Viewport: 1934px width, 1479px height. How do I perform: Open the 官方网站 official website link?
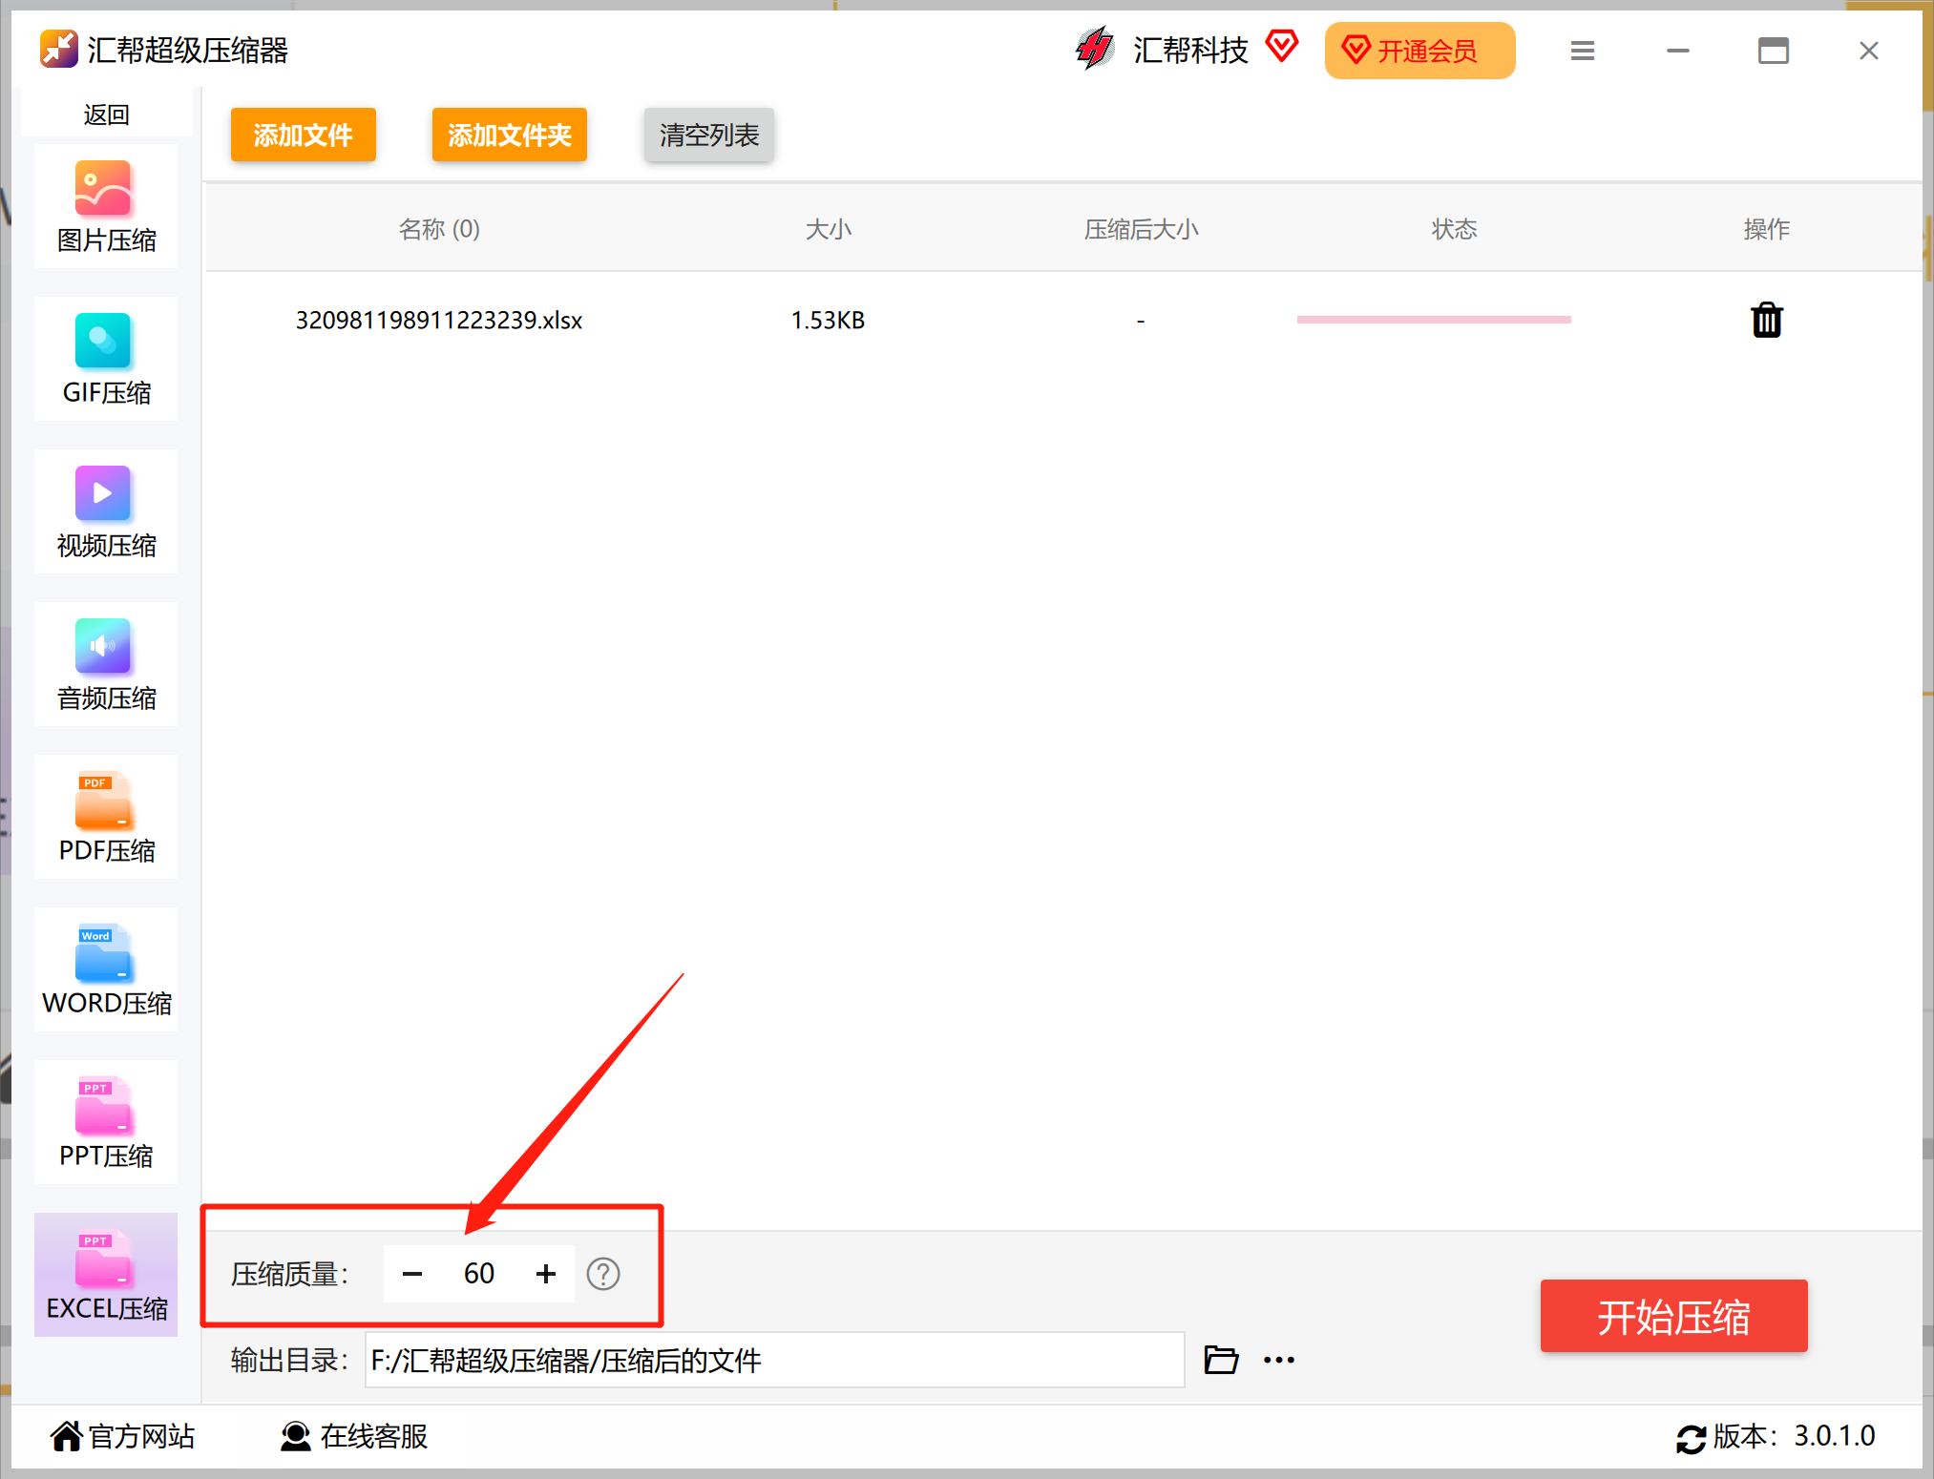coord(123,1436)
